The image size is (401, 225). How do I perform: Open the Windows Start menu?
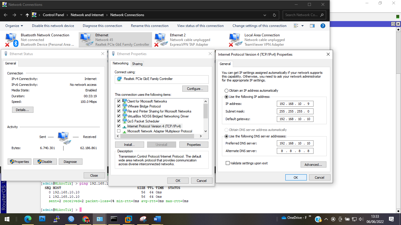7,219
